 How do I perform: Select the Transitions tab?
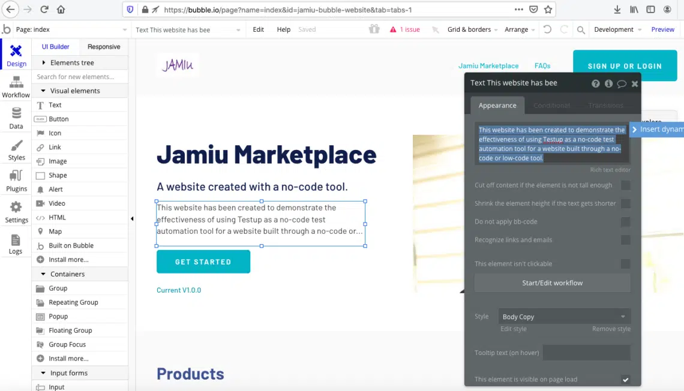click(605, 106)
